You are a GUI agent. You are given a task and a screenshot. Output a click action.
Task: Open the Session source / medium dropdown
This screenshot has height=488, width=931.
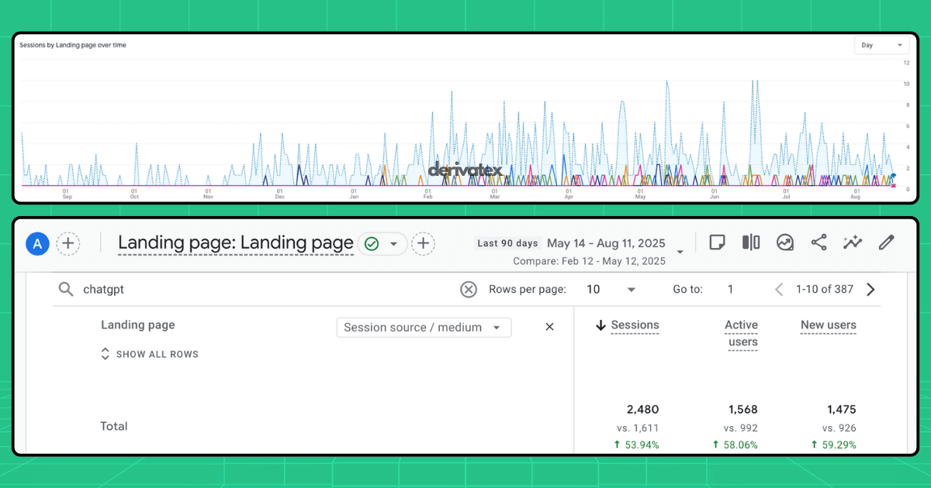[423, 327]
